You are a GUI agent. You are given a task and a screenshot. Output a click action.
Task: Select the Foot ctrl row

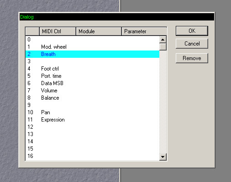click(92, 69)
